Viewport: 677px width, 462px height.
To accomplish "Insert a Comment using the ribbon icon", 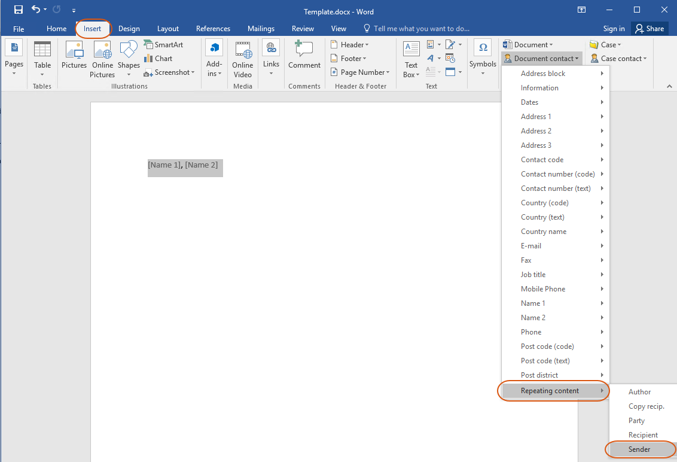I will tap(304, 55).
